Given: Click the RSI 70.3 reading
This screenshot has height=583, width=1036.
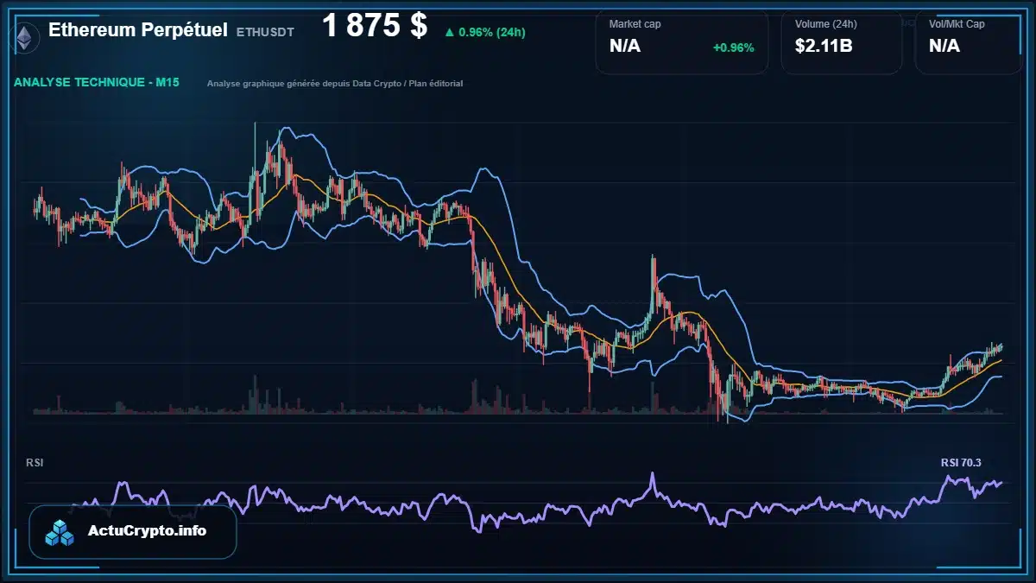Looking at the screenshot, I should (961, 462).
